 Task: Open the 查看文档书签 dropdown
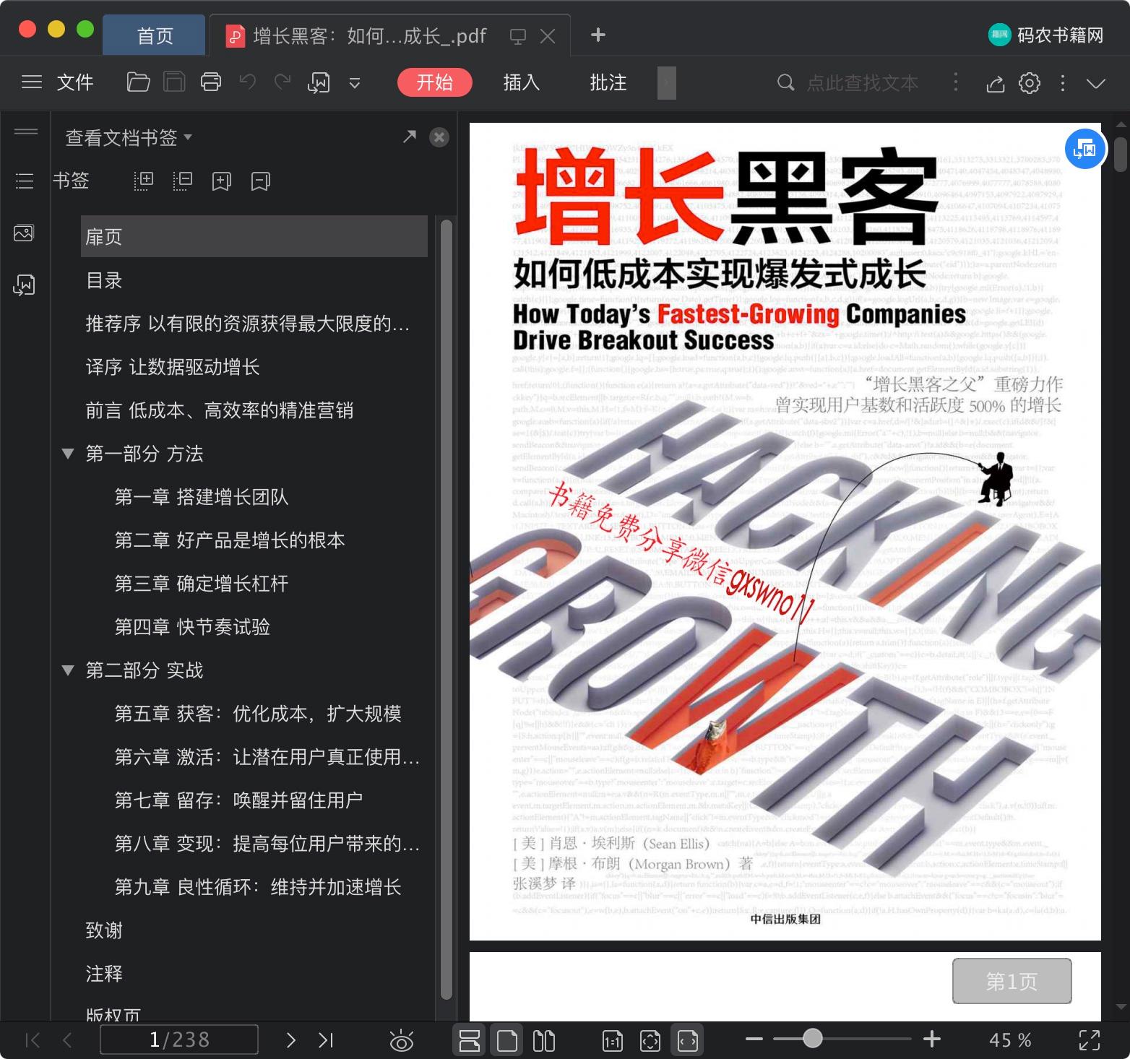pyautogui.click(x=129, y=137)
